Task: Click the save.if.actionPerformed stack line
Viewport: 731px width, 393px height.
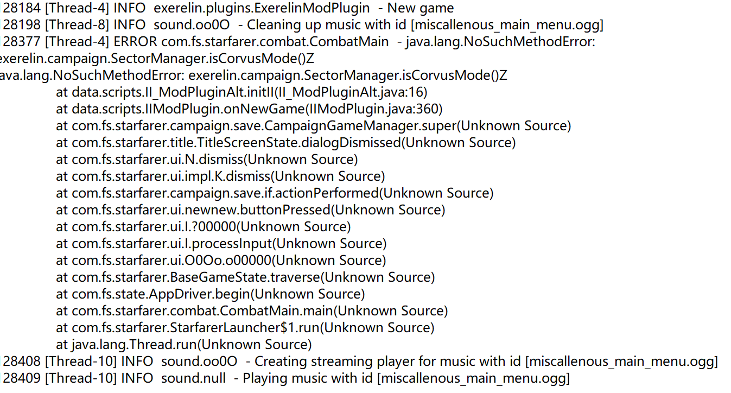Action: 275,193
